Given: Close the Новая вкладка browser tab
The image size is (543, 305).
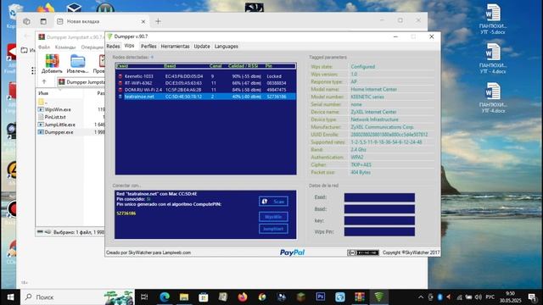Looking at the screenshot, I should (x=143, y=21).
